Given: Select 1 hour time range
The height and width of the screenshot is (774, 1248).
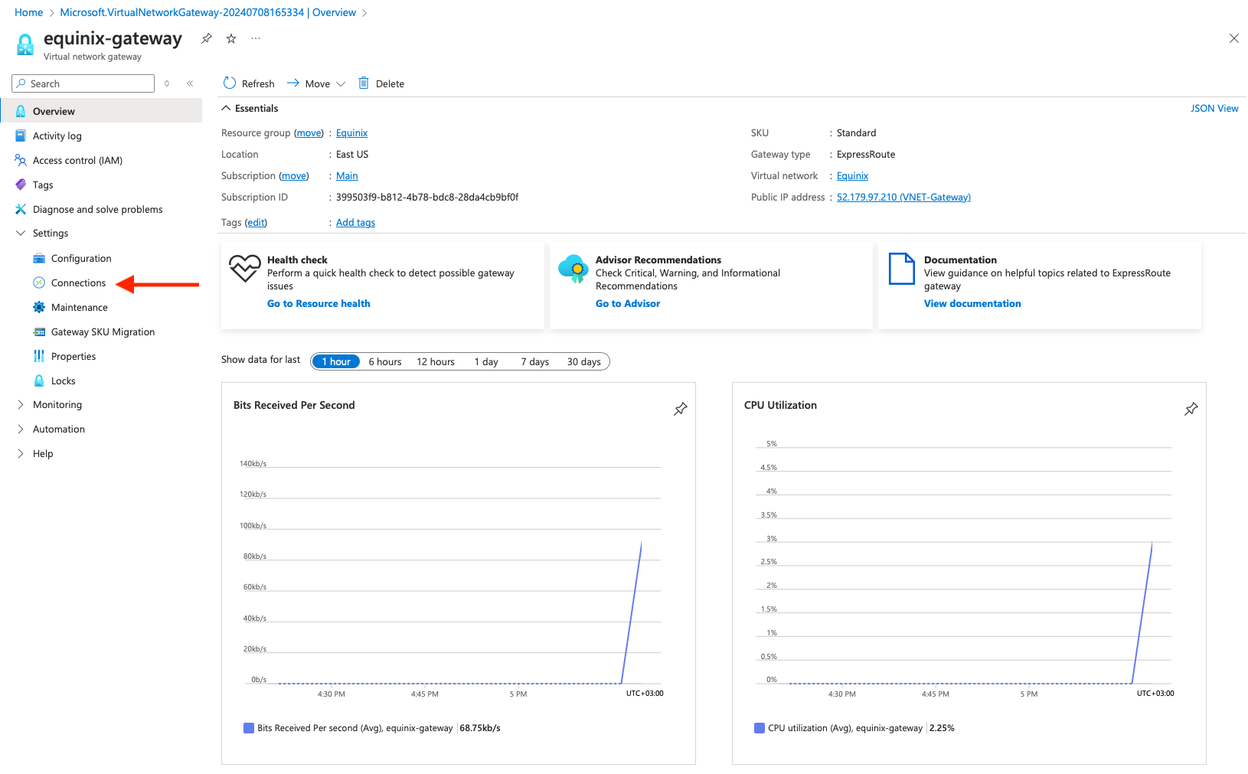Looking at the screenshot, I should [x=336, y=361].
